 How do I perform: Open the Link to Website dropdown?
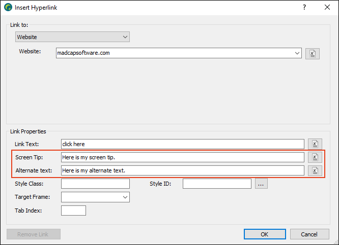point(72,37)
